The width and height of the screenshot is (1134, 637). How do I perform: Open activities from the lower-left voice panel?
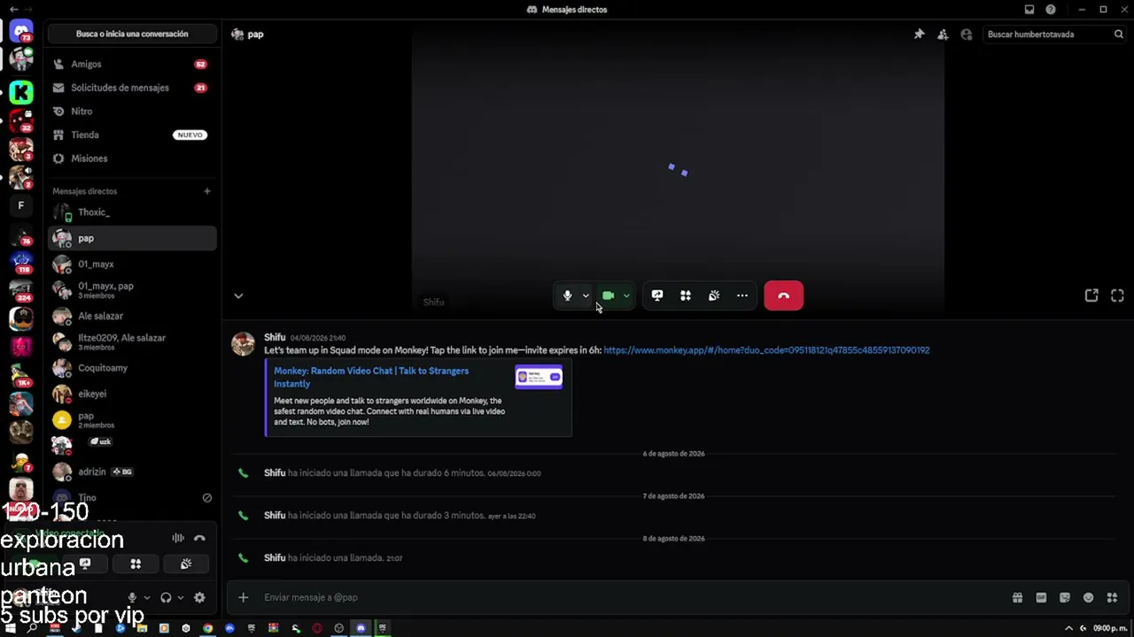click(136, 564)
